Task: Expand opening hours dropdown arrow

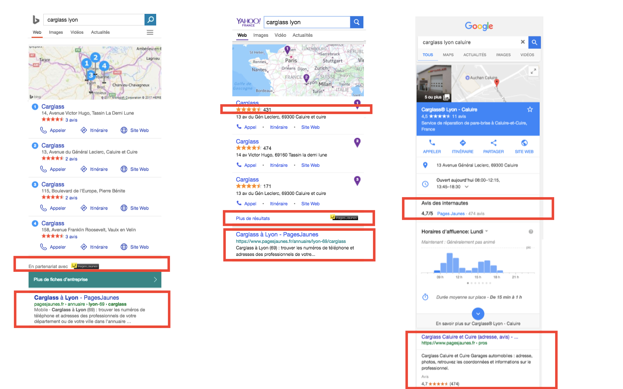Action: click(466, 187)
